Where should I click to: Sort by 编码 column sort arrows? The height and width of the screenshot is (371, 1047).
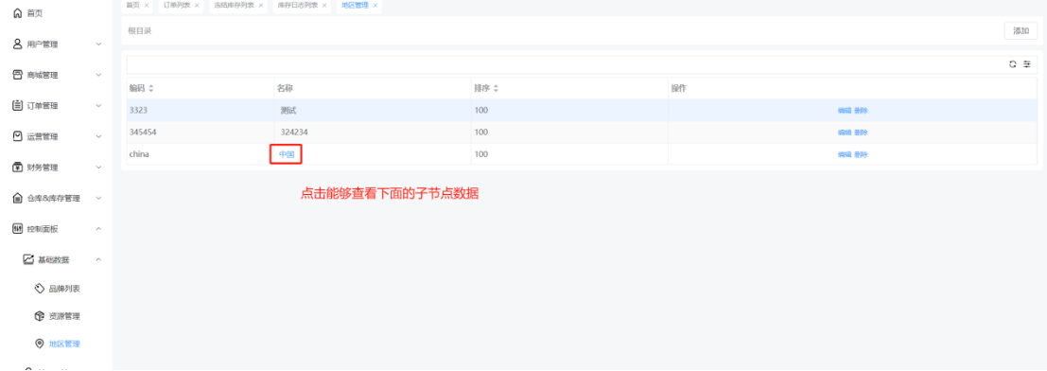[x=151, y=88]
